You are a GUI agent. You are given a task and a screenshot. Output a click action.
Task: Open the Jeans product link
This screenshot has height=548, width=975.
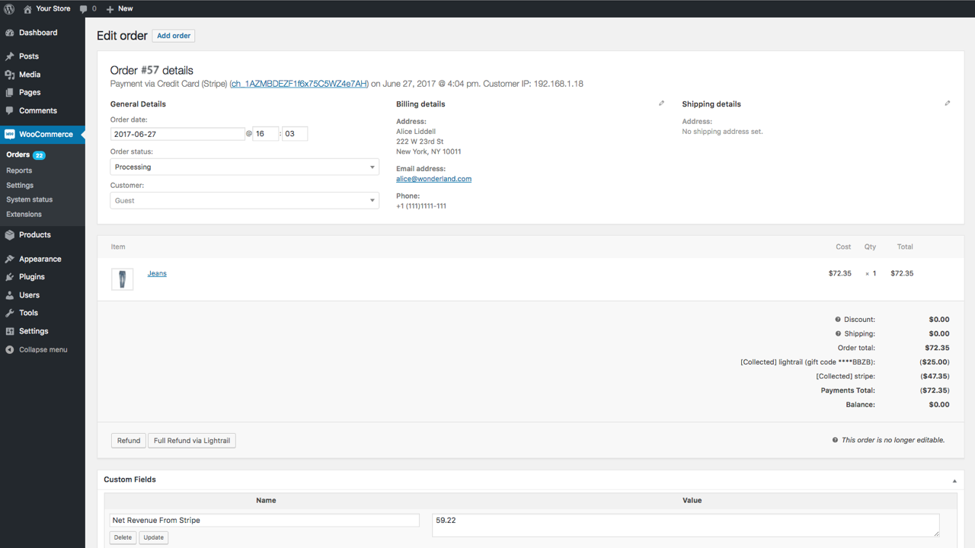click(x=157, y=273)
